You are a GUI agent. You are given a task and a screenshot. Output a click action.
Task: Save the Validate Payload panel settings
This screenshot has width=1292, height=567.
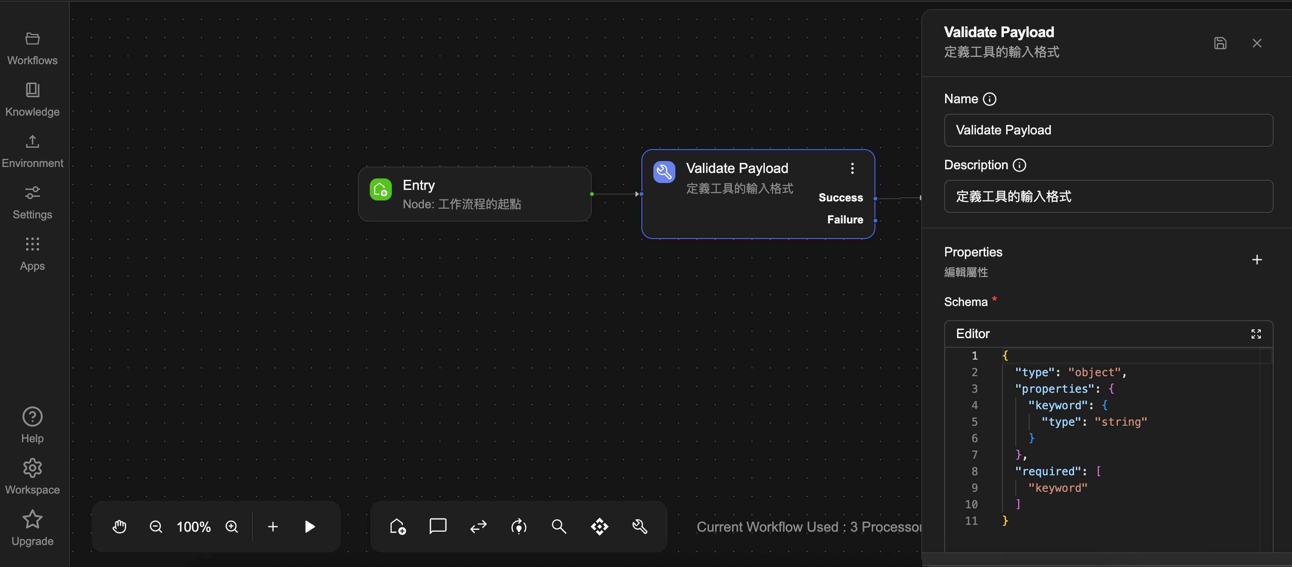click(x=1220, y=43)
